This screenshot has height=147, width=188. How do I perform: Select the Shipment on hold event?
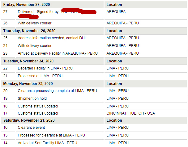click(32, 99)
